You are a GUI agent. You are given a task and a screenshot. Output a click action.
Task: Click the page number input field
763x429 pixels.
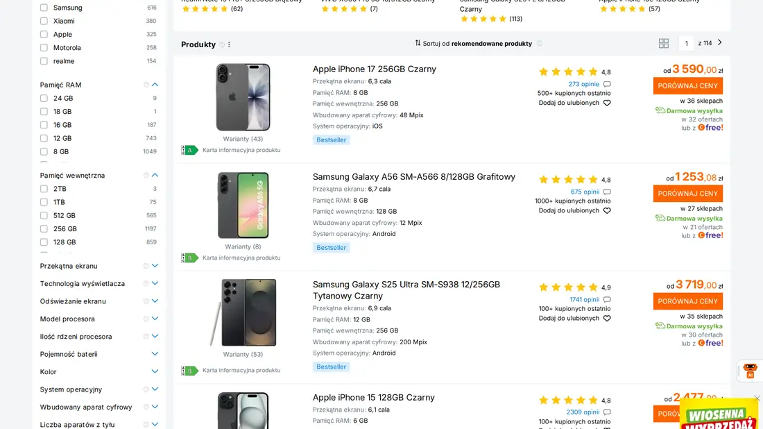click(x=686, y=42)
